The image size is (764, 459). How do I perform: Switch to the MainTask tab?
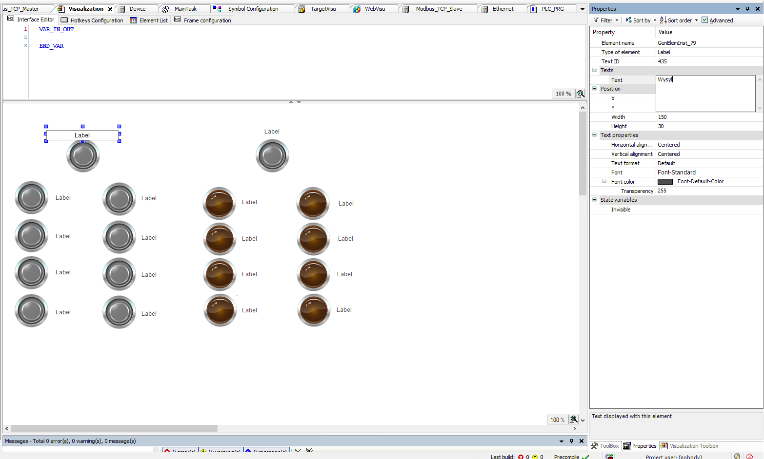click(x=185, y=9)
